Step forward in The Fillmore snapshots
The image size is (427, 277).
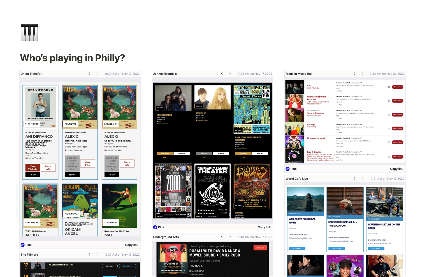pyautogui.click(x=98, y=255)
